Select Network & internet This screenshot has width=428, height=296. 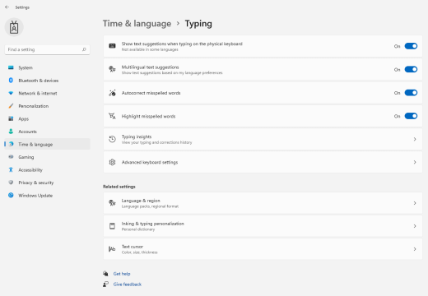point(47,93)
